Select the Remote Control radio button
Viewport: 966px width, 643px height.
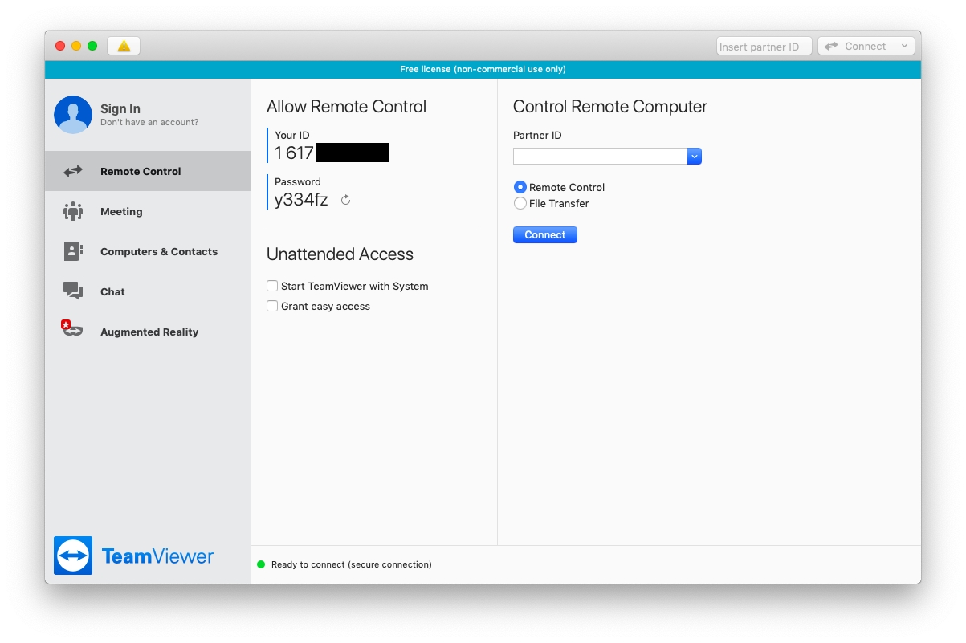520,187
